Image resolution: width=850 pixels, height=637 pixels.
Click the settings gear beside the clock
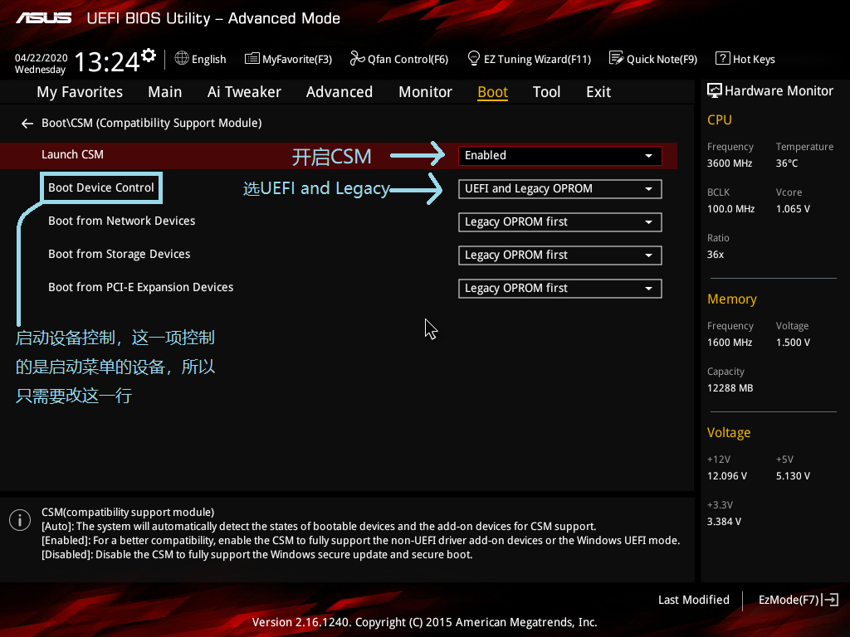(149, 56)
